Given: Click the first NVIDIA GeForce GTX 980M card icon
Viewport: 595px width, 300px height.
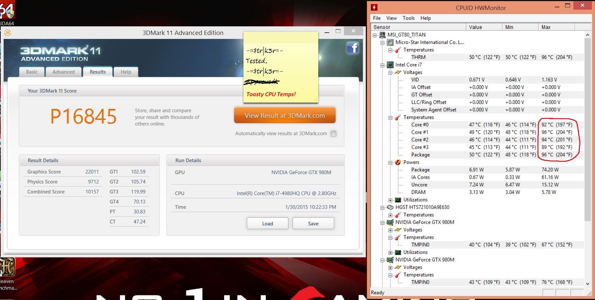Looking at the screenshot, I should [x=390, y=222].
